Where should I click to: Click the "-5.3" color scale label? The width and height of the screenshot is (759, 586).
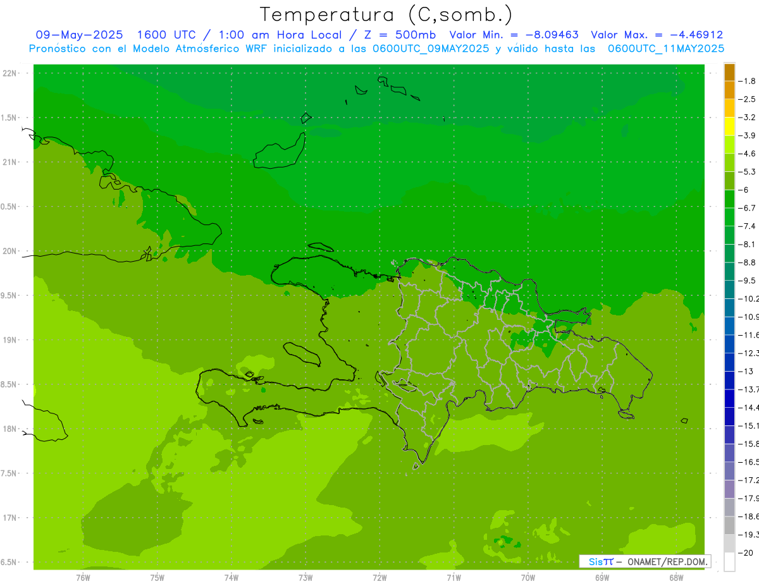pos(748,171)
